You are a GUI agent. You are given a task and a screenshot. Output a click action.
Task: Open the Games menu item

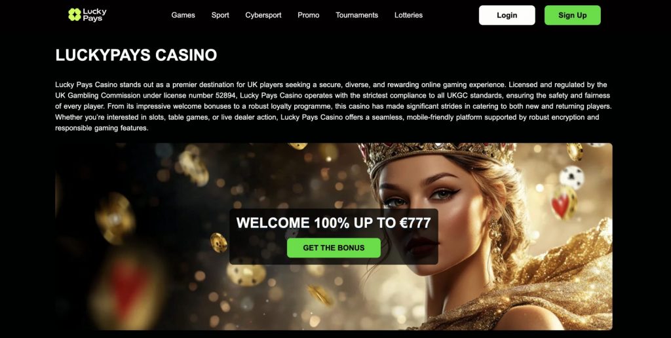coord(183,15)
